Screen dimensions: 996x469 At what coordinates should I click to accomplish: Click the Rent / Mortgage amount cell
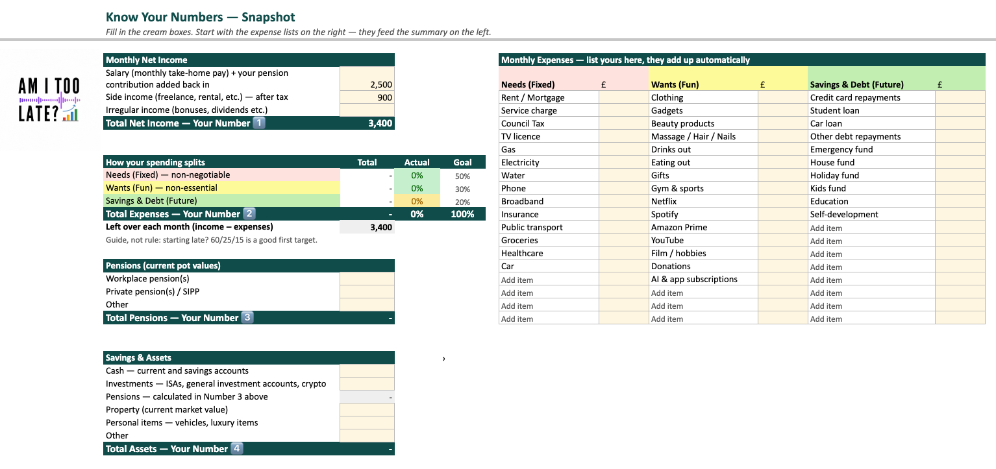coord(623,97)
